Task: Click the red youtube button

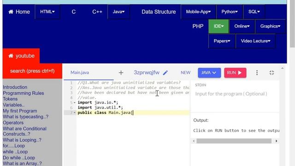Action: pyautogui.click(x=21, y=56)
